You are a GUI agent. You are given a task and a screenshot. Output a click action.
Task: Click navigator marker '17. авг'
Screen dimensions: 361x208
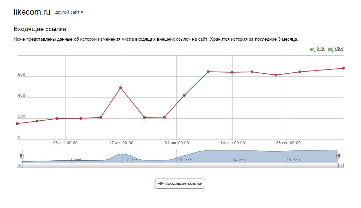131,160
